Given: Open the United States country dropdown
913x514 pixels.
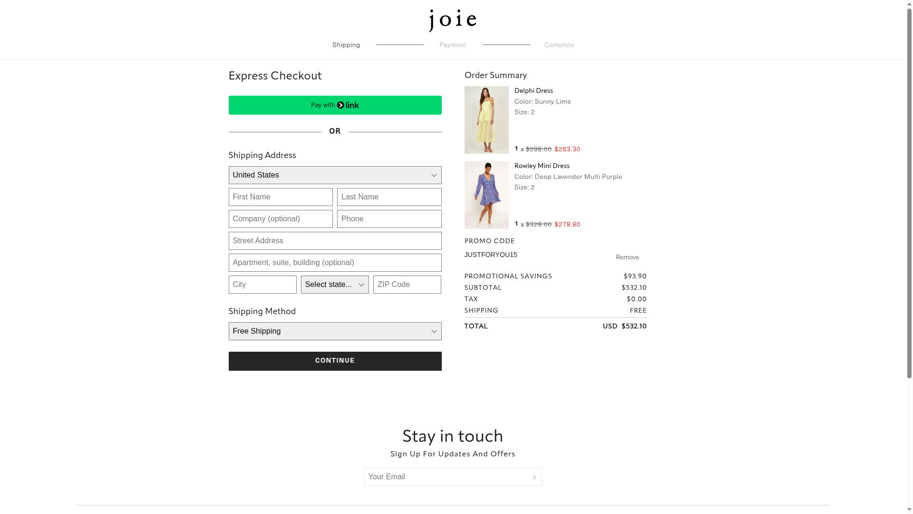Looking at the screenshot, I should [335, 175].
